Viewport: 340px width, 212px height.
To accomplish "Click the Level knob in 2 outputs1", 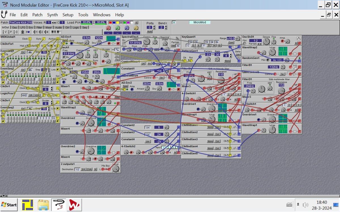I will tap(116, 169).
